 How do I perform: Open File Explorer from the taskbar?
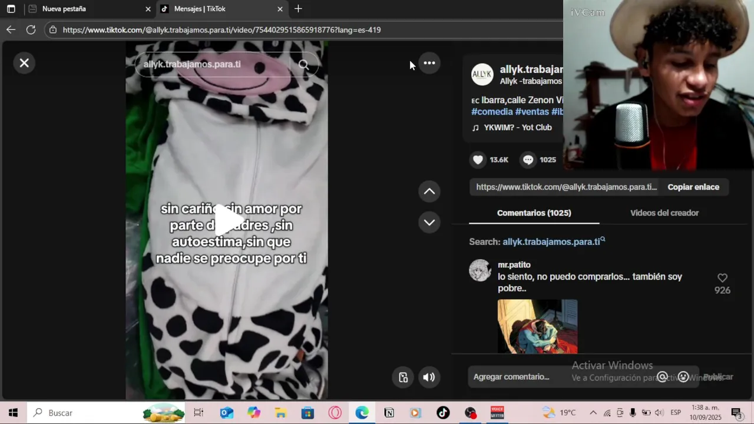coord(281,413)
